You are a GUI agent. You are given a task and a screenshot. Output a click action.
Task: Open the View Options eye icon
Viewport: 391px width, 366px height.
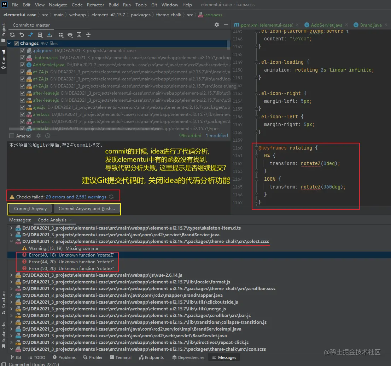click(x=70, y=35)
